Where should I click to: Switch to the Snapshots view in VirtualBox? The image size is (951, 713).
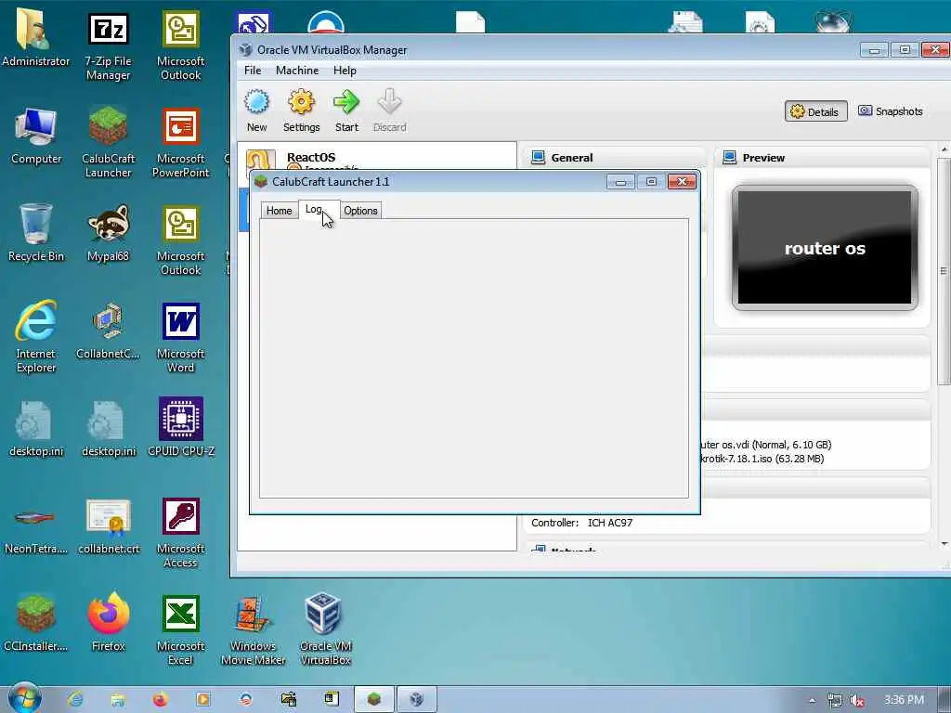tap(891, 111)
